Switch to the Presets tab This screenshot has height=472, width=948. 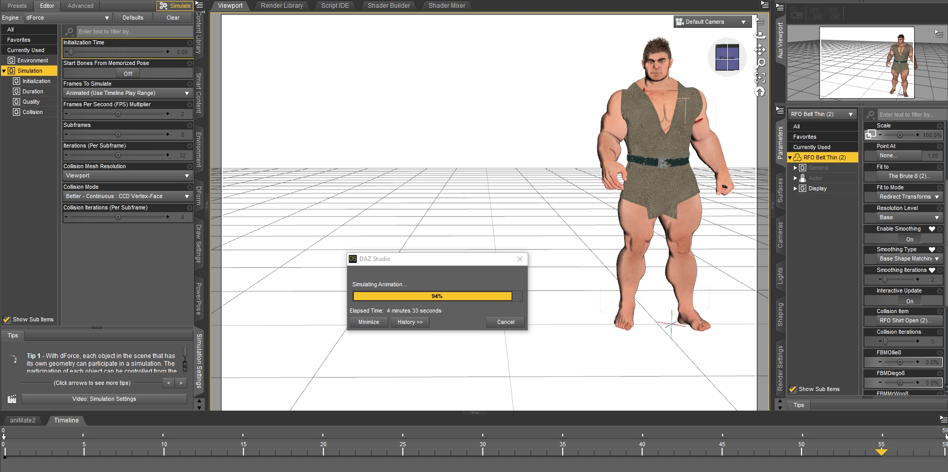pyautogui.click(x=17, y=6)
